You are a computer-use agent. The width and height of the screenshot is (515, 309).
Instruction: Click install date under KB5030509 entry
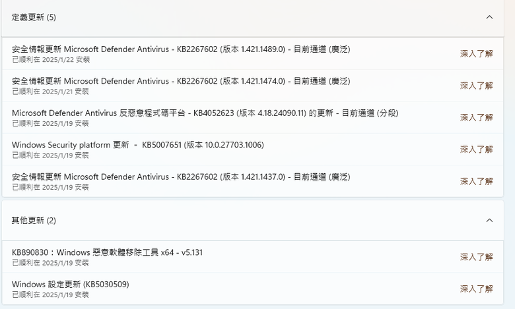[50, 295]
